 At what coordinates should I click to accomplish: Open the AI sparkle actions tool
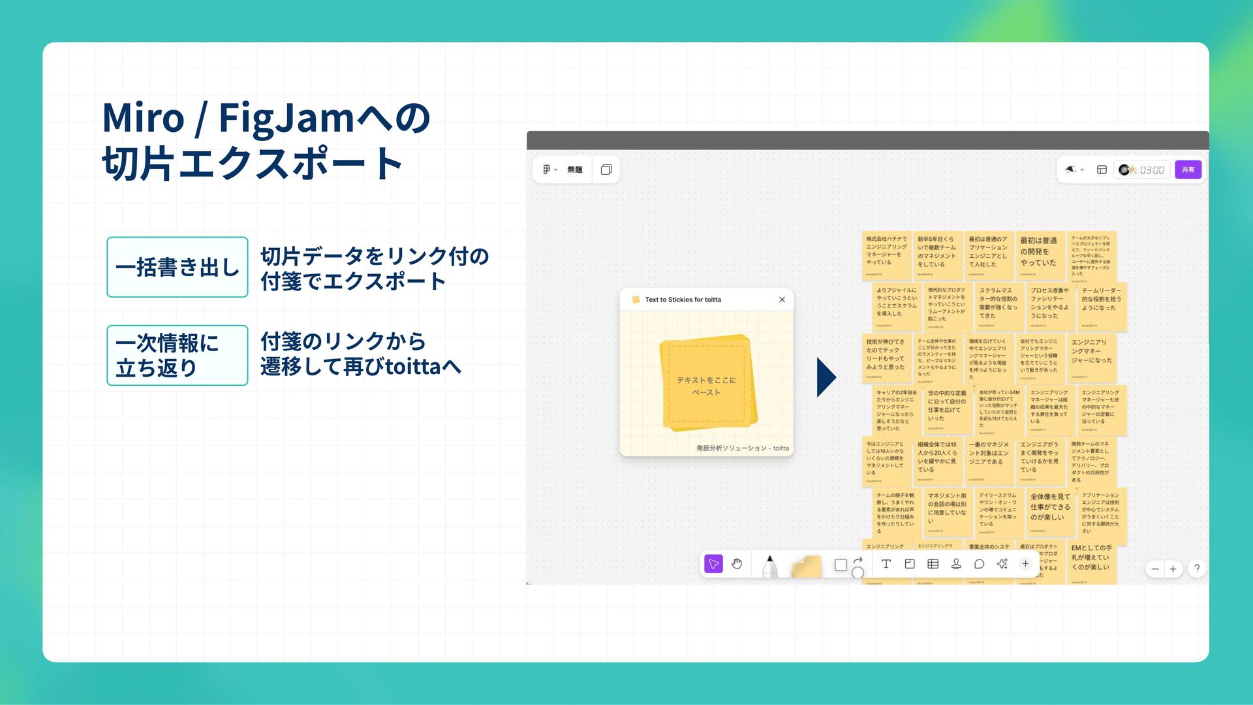[1002, 564]
